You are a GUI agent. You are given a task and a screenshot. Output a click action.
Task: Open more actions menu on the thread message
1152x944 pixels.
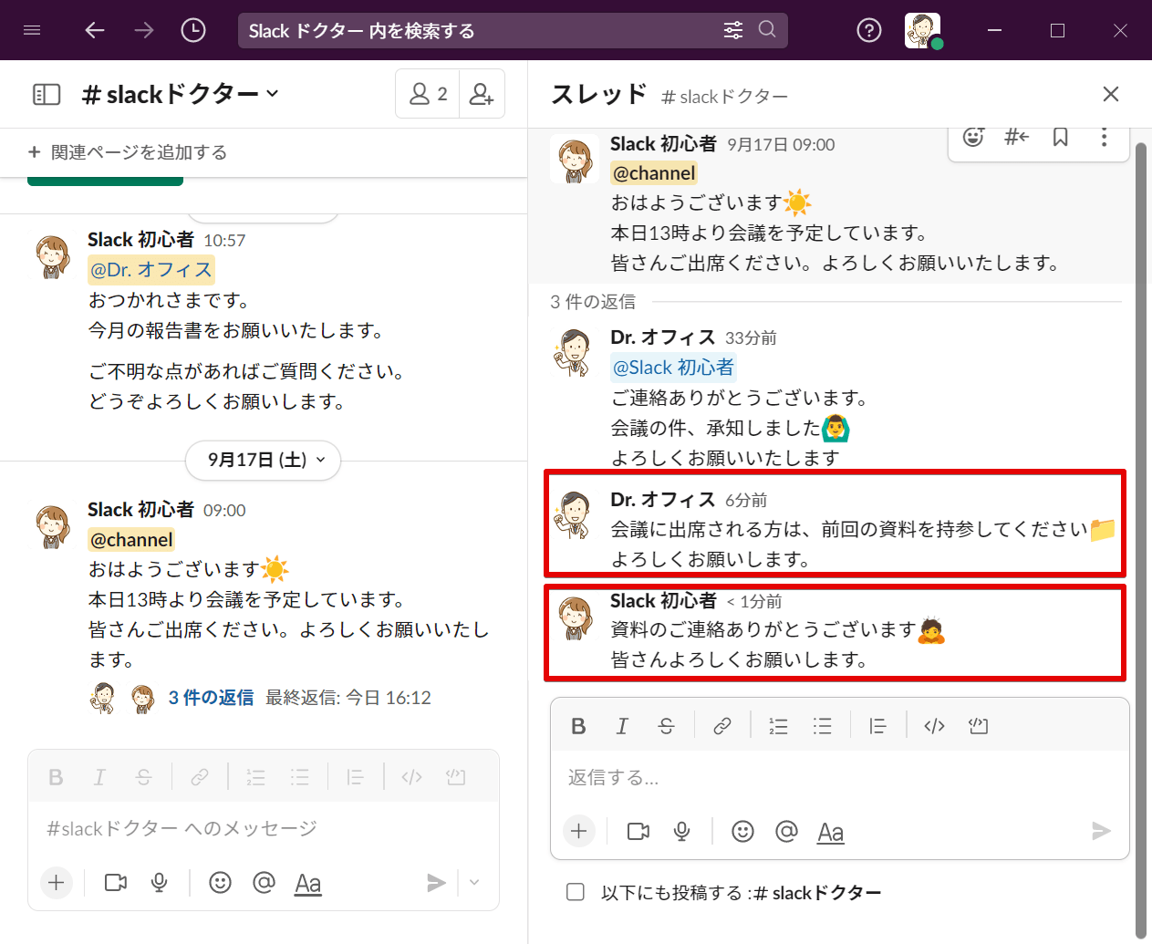point(1104,137)
